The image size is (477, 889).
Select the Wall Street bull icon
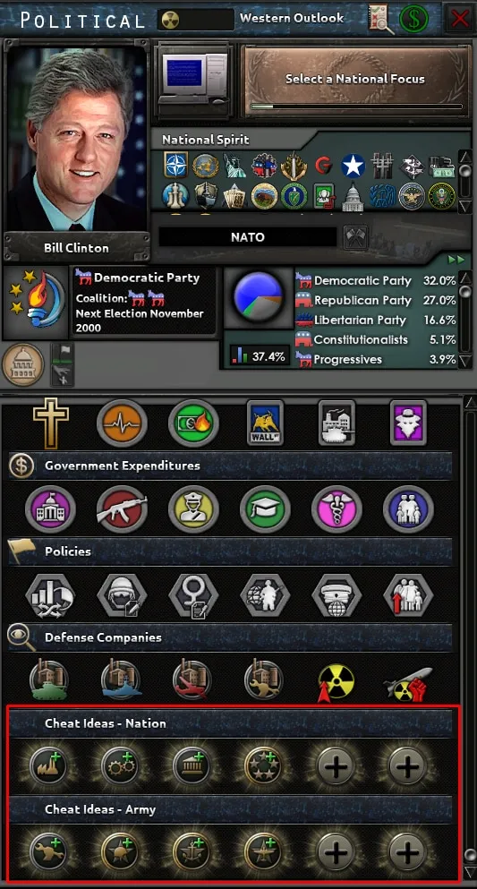tap(265, 423)
